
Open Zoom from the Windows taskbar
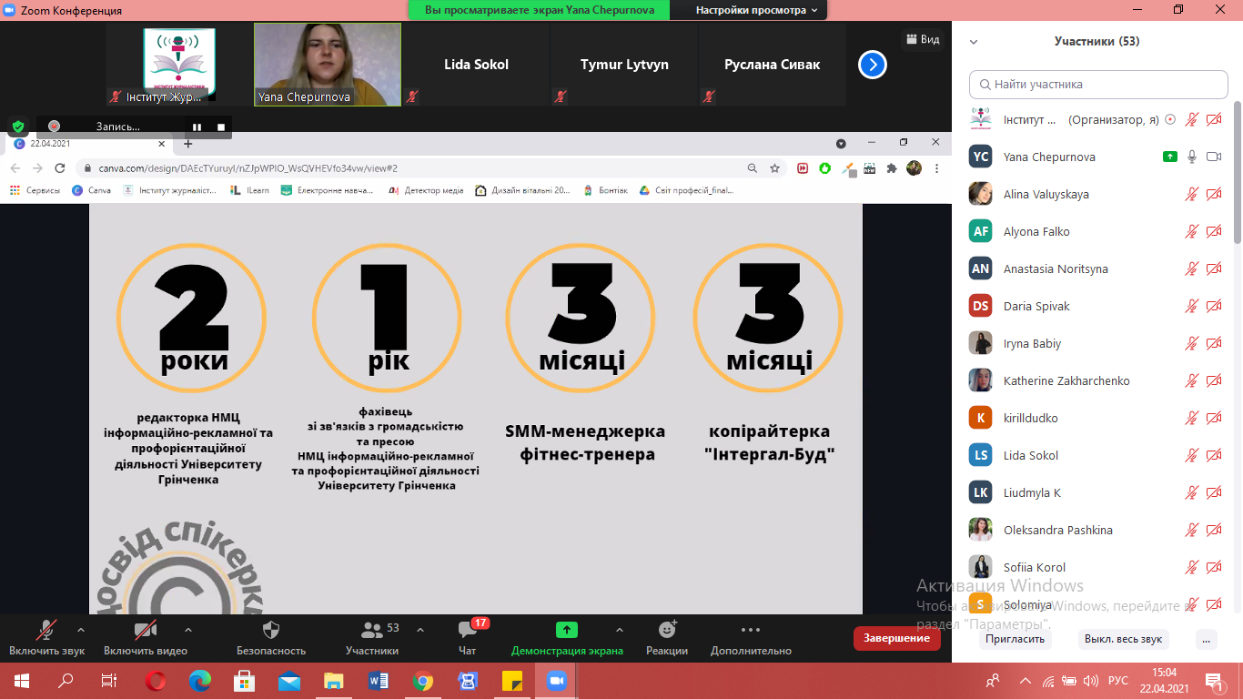click(x=556, y=681)
